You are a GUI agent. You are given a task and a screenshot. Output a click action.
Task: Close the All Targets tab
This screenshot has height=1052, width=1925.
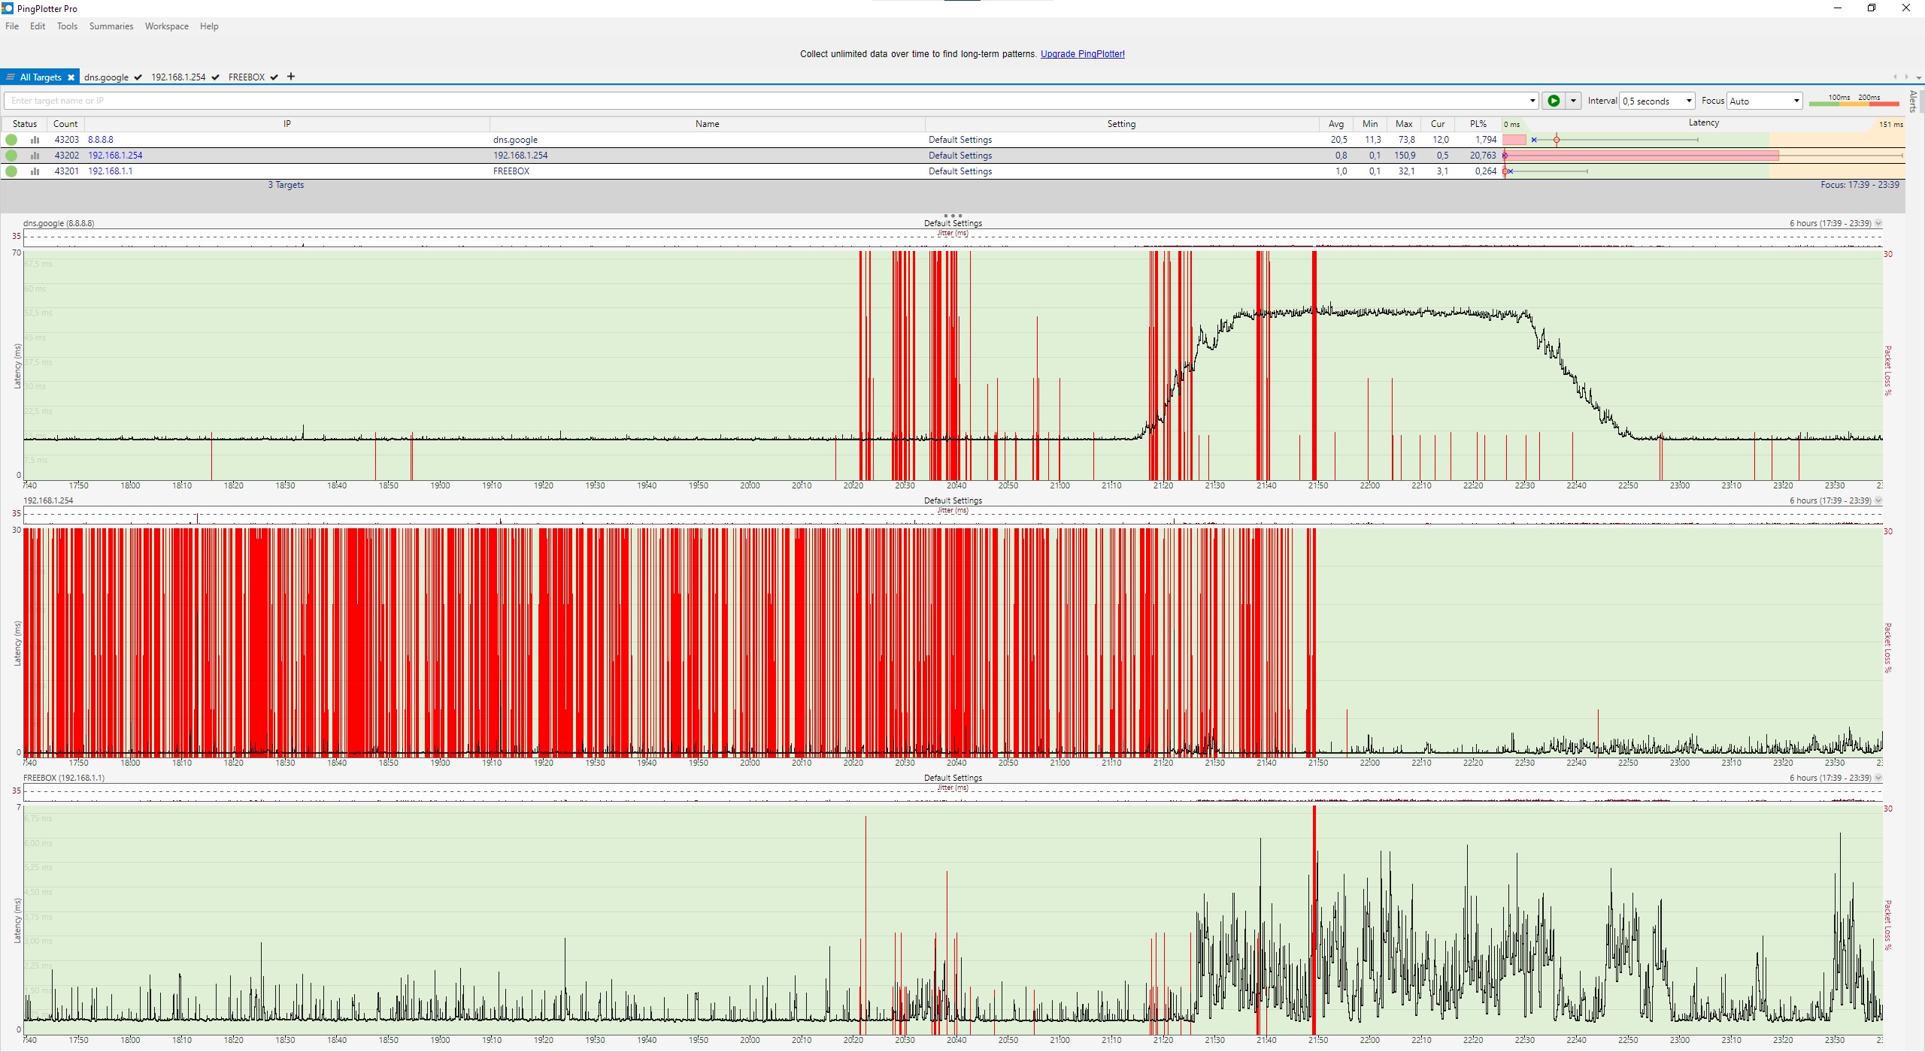point(71,77)
